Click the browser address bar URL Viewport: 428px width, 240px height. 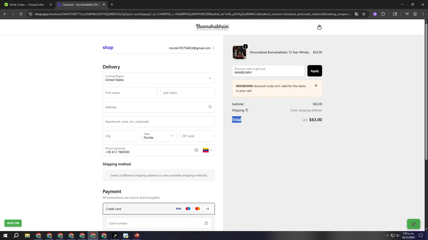click(193, 14)
